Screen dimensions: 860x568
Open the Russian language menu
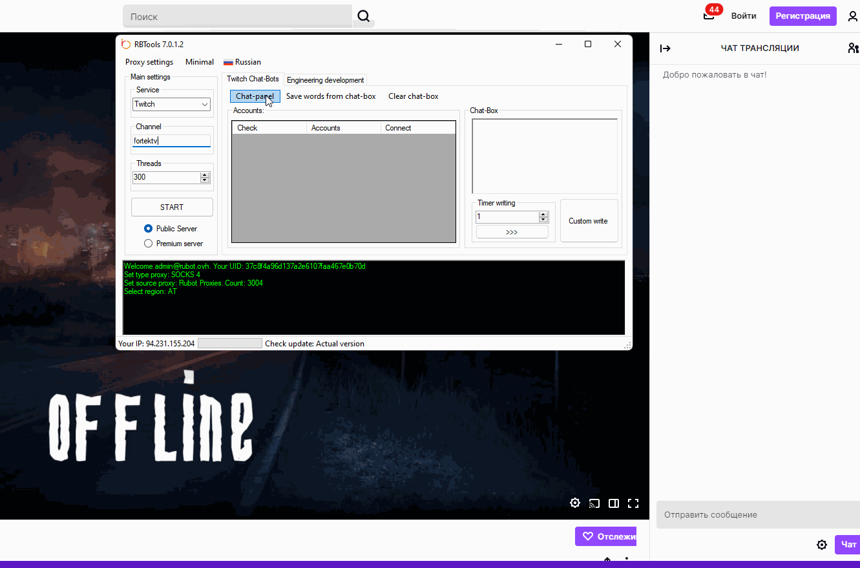click(242, 62)
